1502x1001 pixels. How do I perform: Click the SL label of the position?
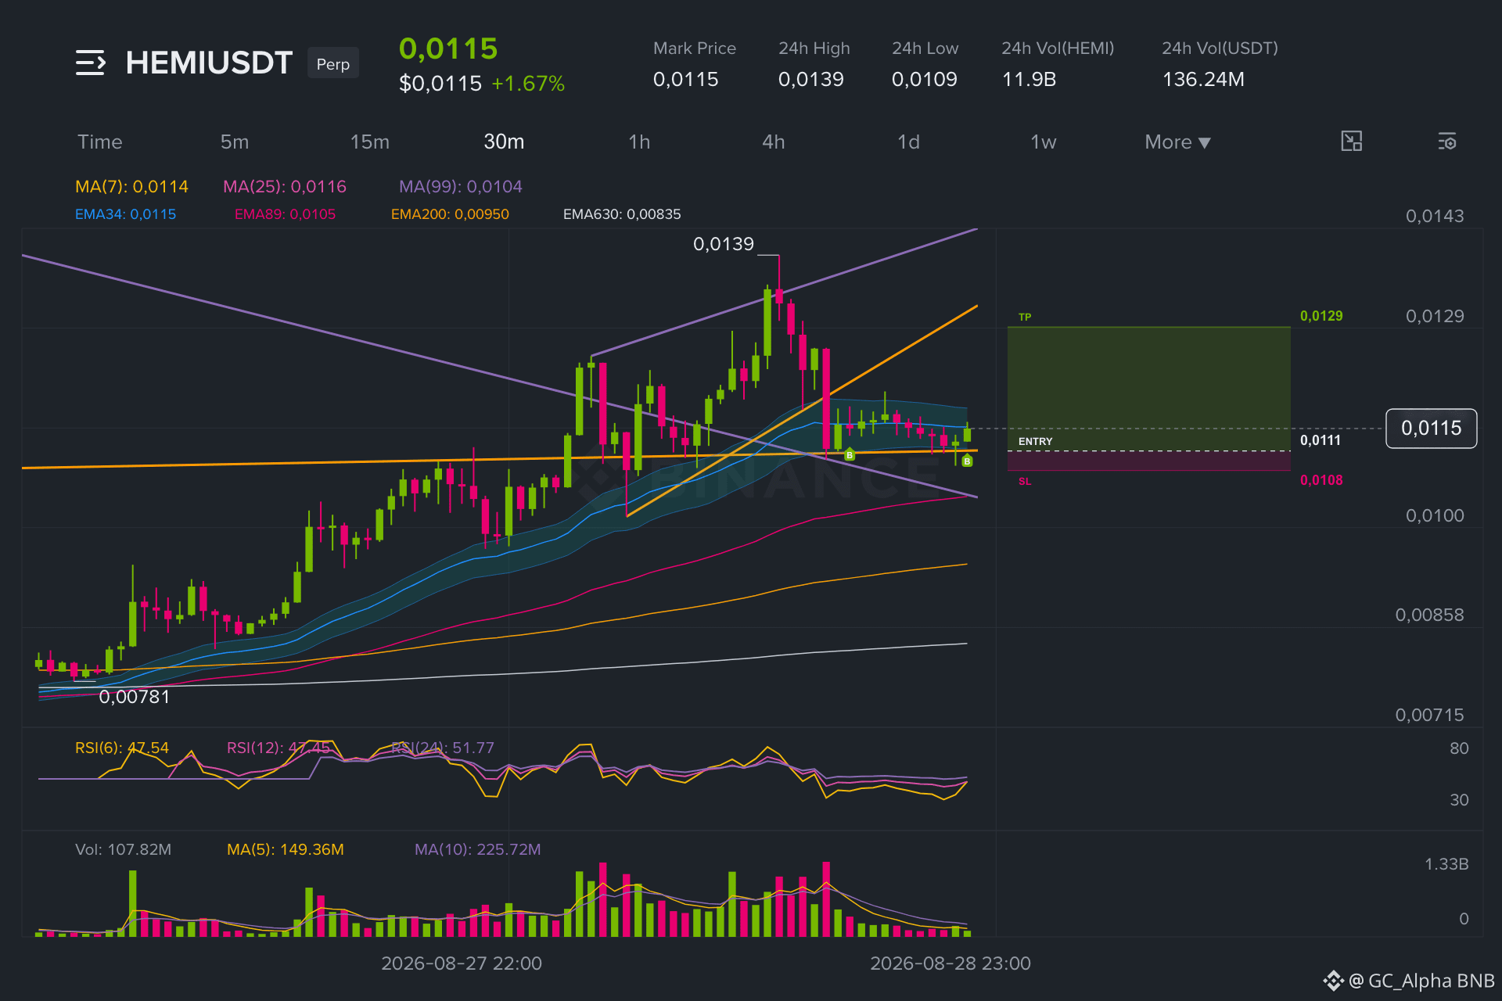pos(1025,481)
